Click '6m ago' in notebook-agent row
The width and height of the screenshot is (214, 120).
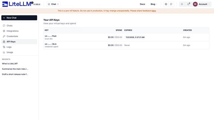click(187, 45)
